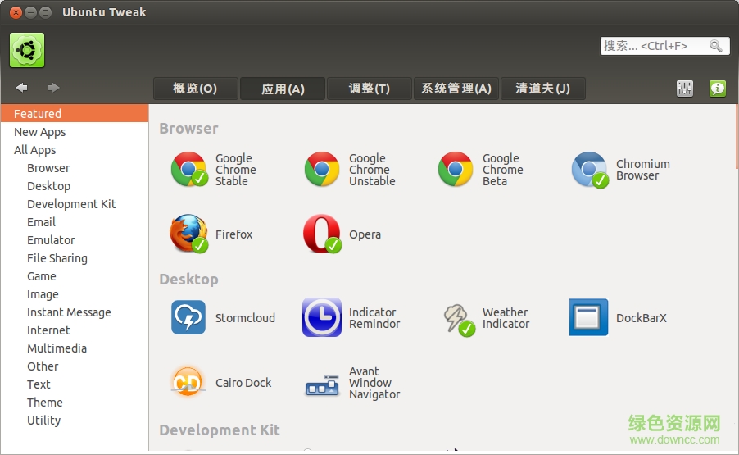The image size is (739, 455).
Task: Switch to the 概览(O) tab
Action: (195, 89)
